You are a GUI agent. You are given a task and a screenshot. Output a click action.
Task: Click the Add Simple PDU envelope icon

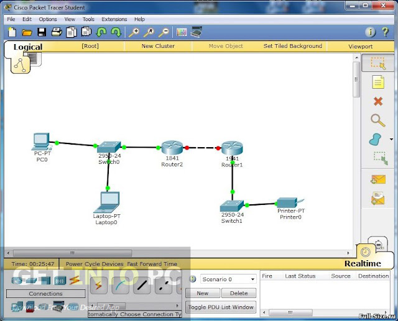[378, 179]
